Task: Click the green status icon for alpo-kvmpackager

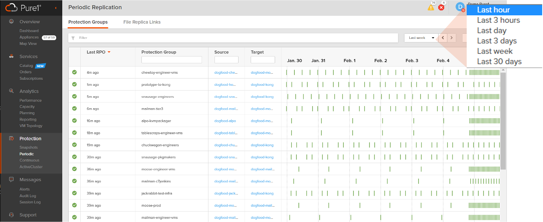Action: point(74,121)
